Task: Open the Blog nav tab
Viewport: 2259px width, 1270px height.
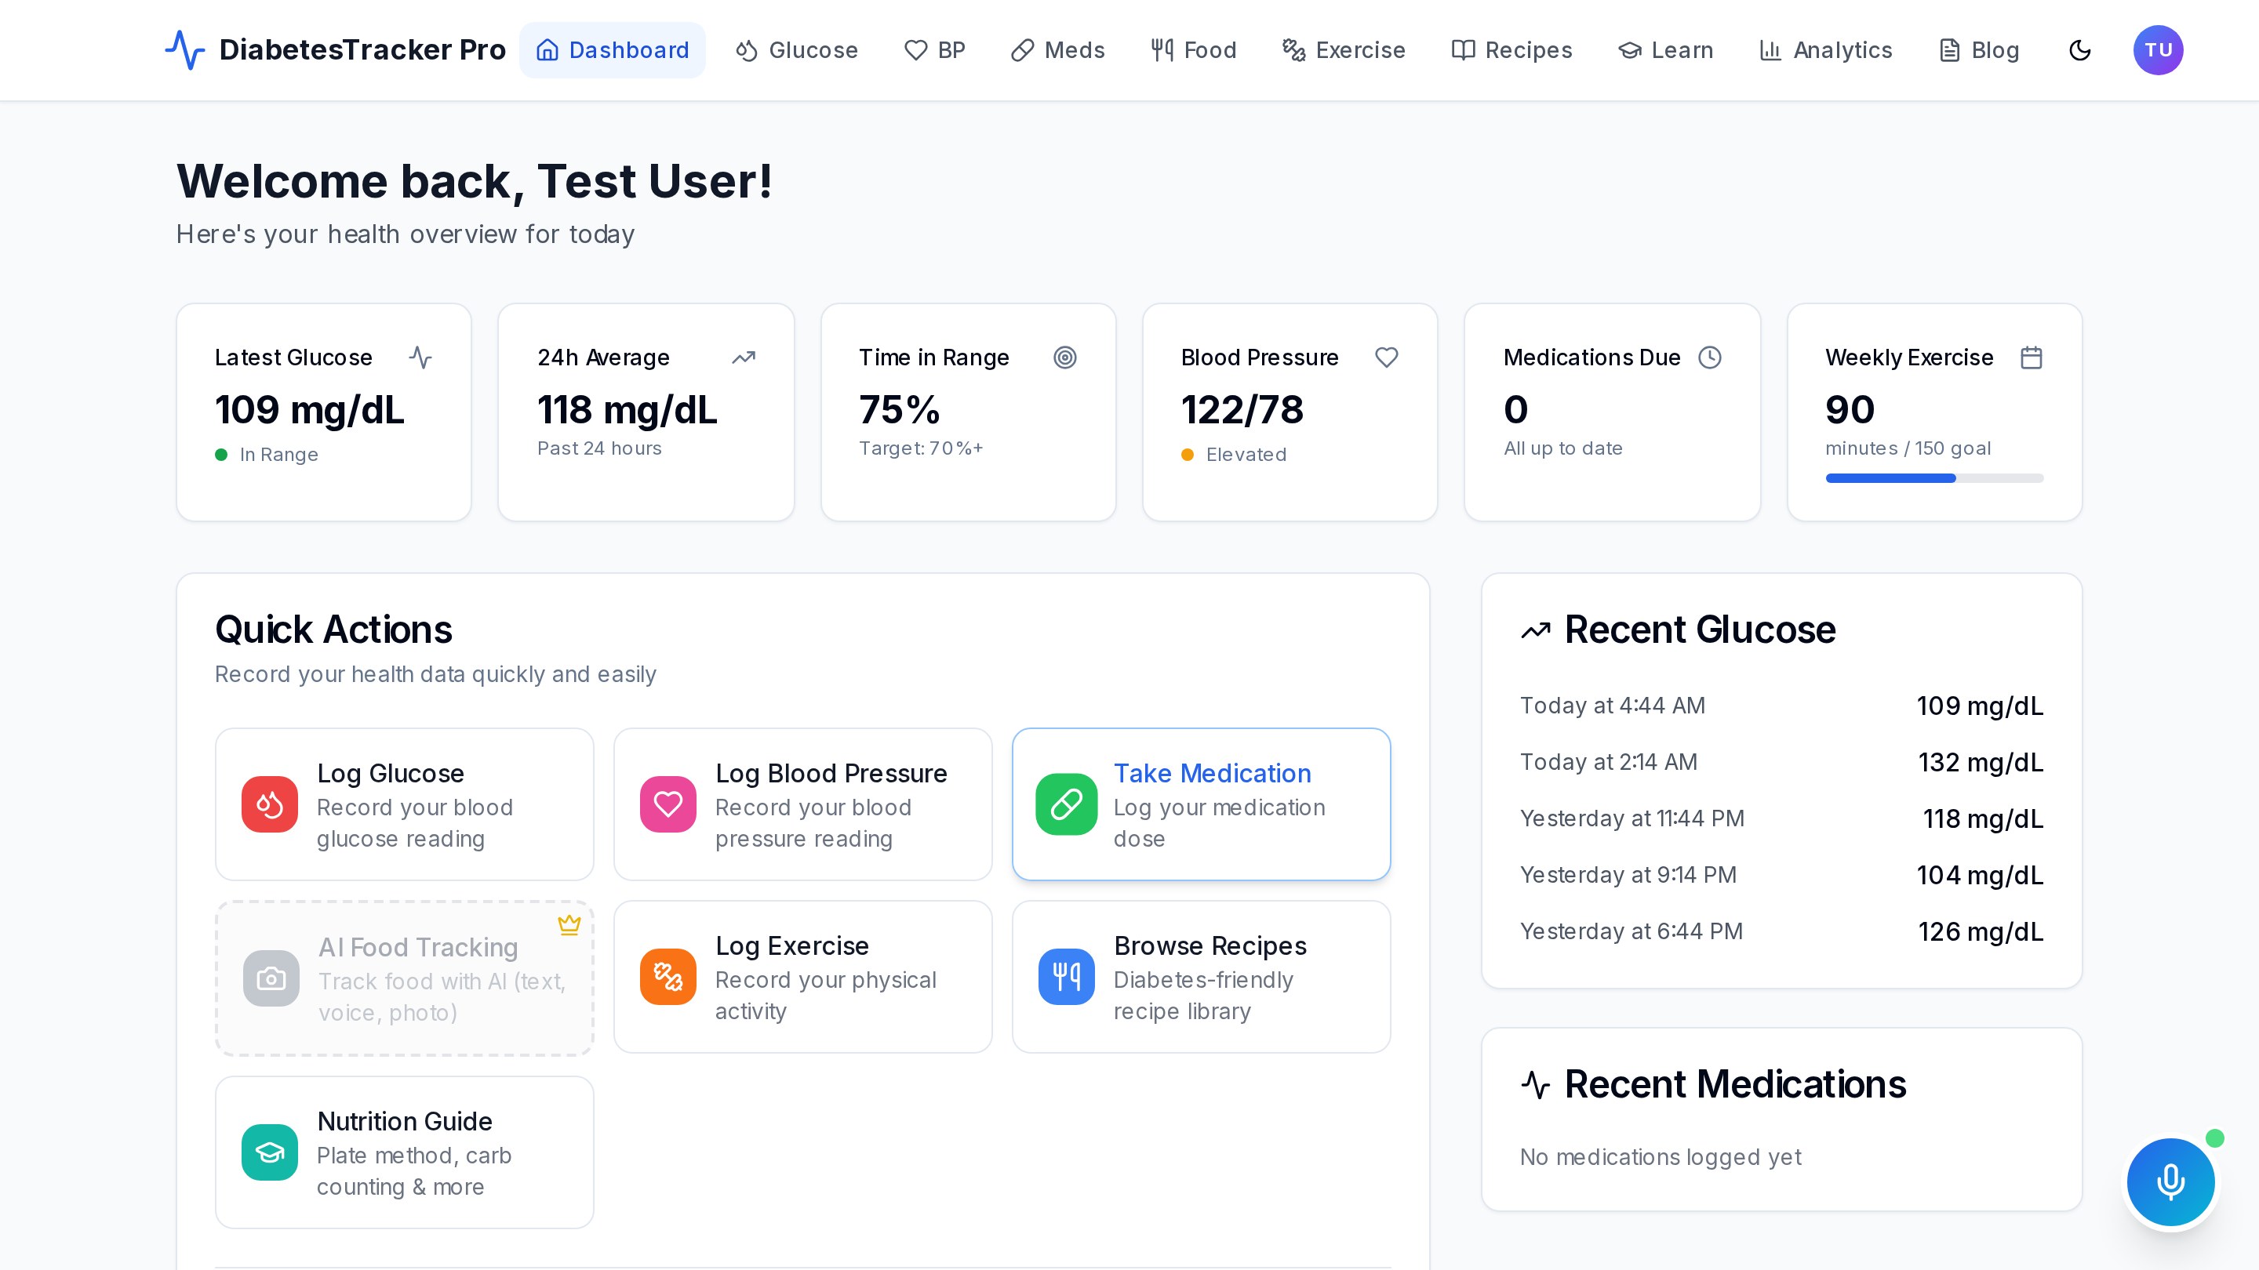Action: click(1978, 50)
